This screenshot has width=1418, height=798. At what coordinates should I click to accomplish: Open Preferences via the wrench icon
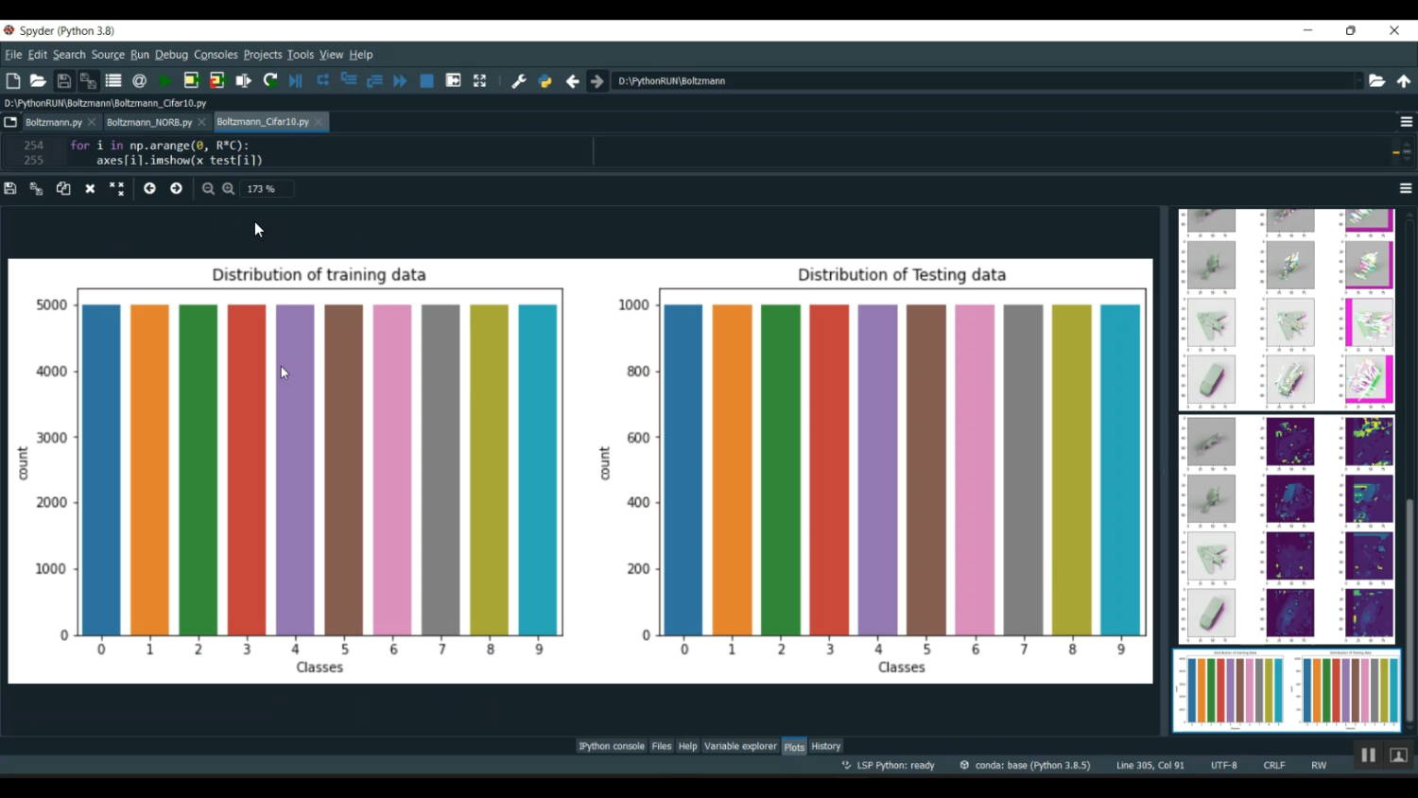518,81
